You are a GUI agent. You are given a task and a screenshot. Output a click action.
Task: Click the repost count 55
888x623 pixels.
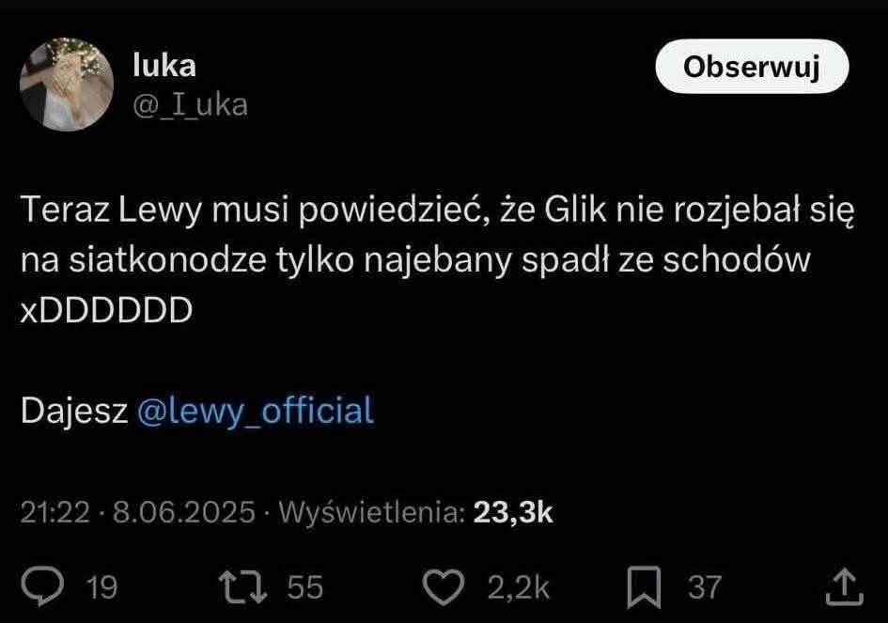tap(304, 587)
